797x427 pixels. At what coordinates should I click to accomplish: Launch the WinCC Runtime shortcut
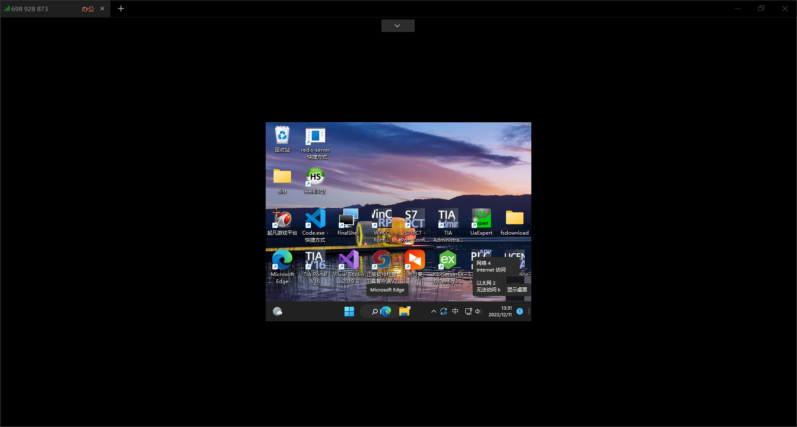point(382,226)
